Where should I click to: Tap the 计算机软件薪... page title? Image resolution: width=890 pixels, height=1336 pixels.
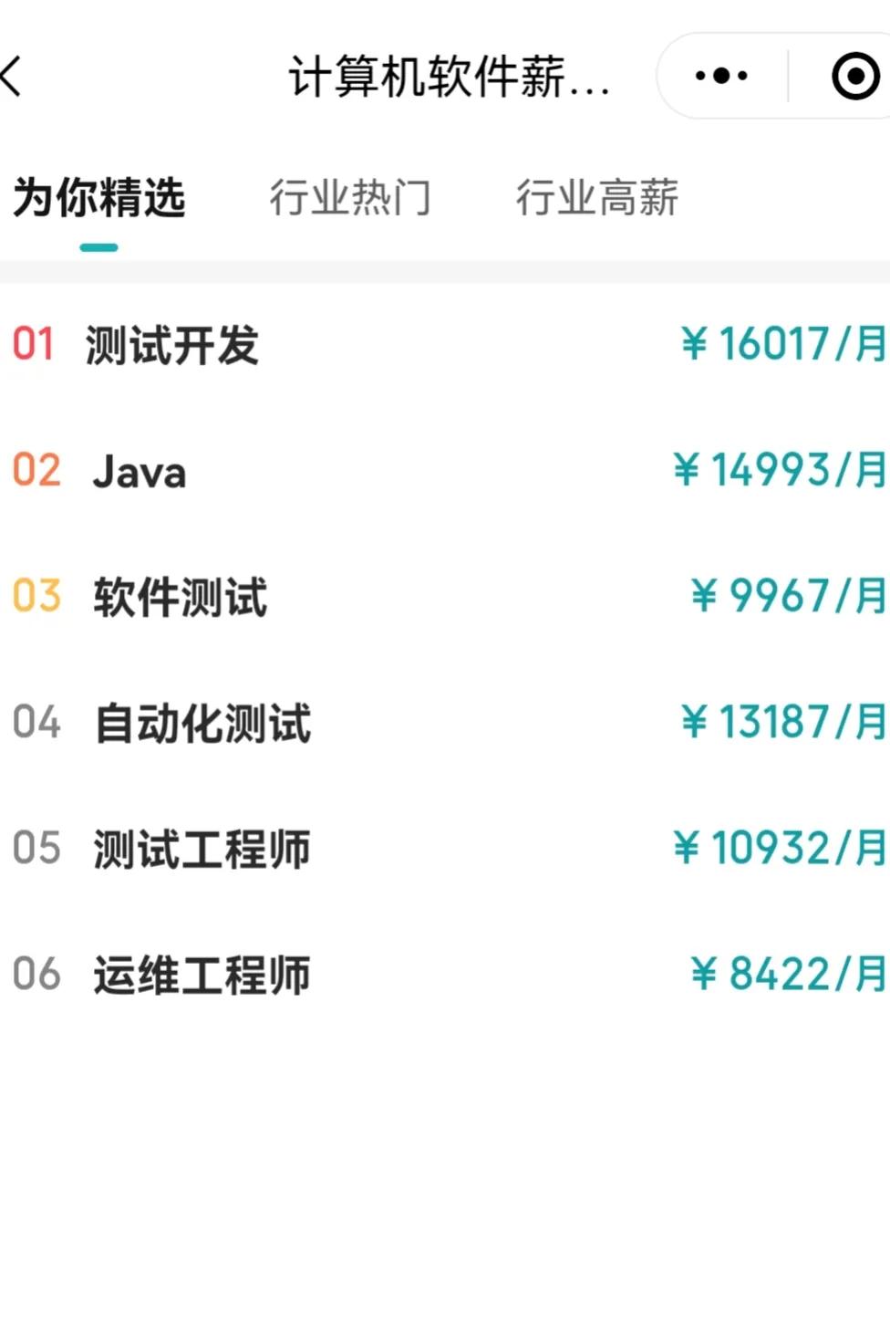tap(449, 77)
